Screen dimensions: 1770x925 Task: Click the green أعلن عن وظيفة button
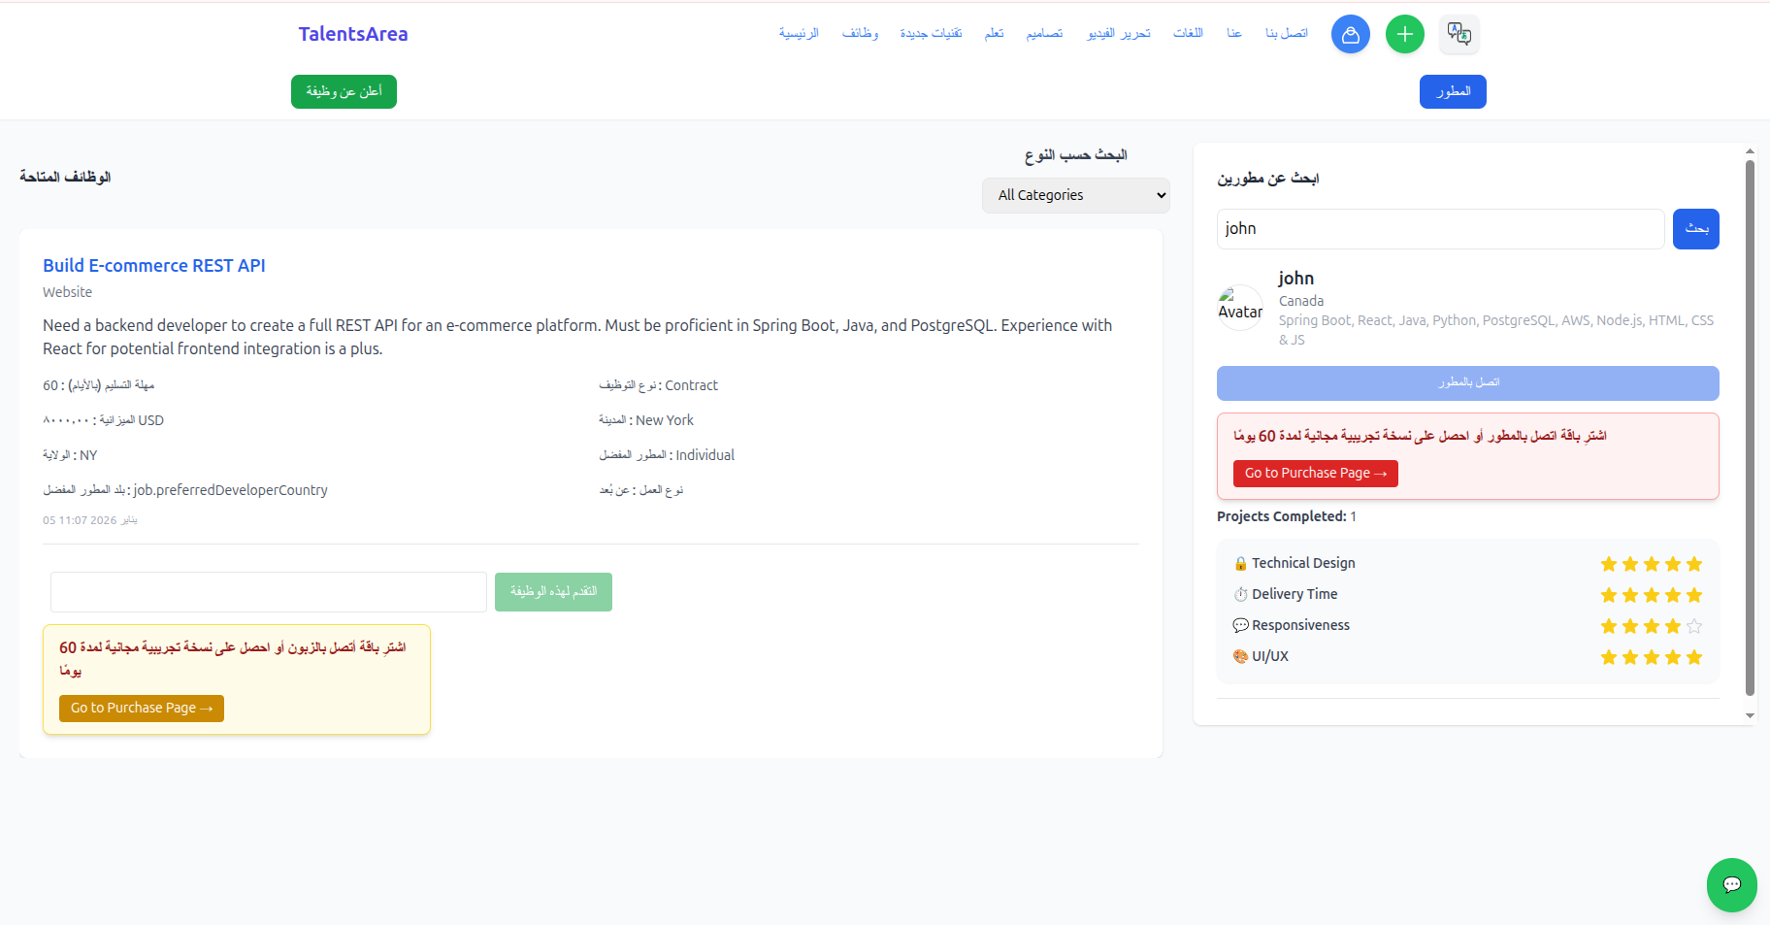click(344, 91)
